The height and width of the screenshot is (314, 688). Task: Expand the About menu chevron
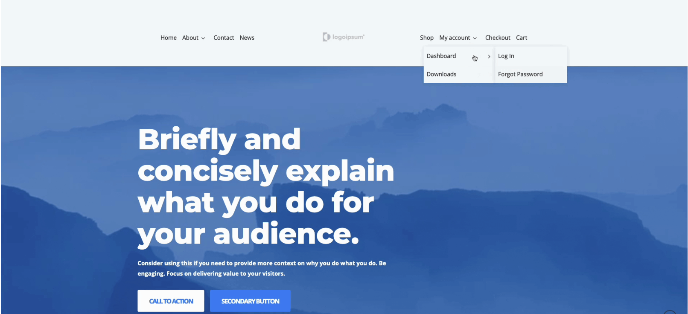click(x=203, y=38)
